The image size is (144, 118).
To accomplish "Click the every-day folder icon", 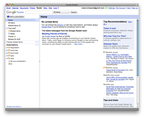I will coord(9,50).
